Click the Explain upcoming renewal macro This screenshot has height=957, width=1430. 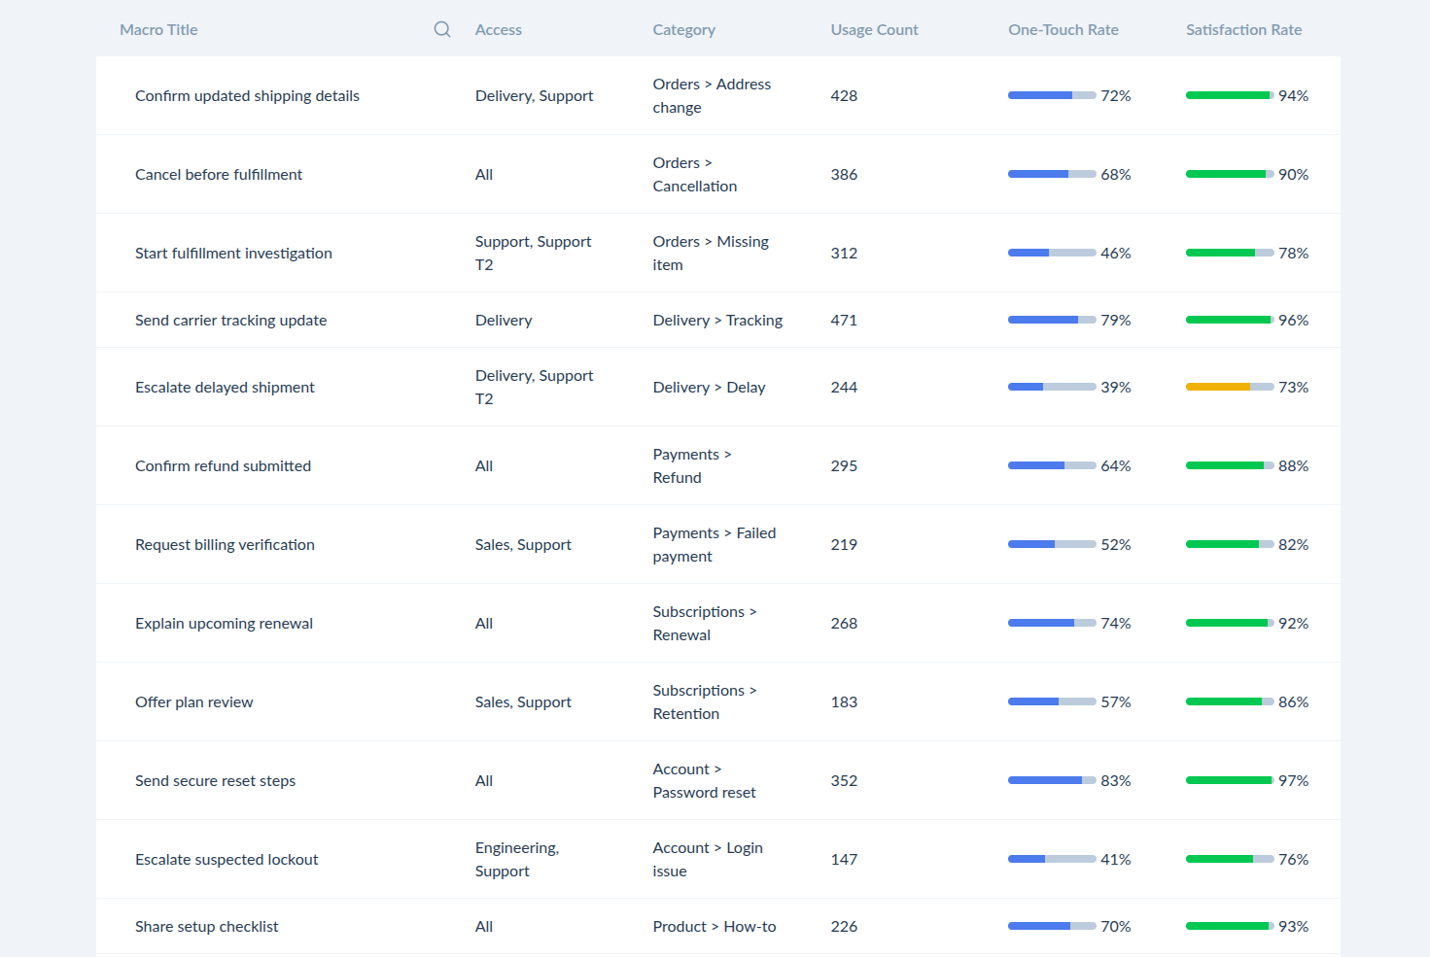[224, 623]
